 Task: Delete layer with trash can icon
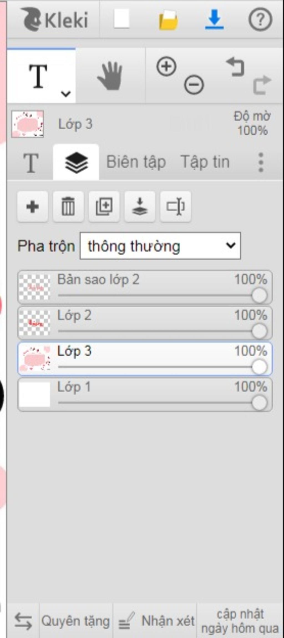tap(68, 207)
